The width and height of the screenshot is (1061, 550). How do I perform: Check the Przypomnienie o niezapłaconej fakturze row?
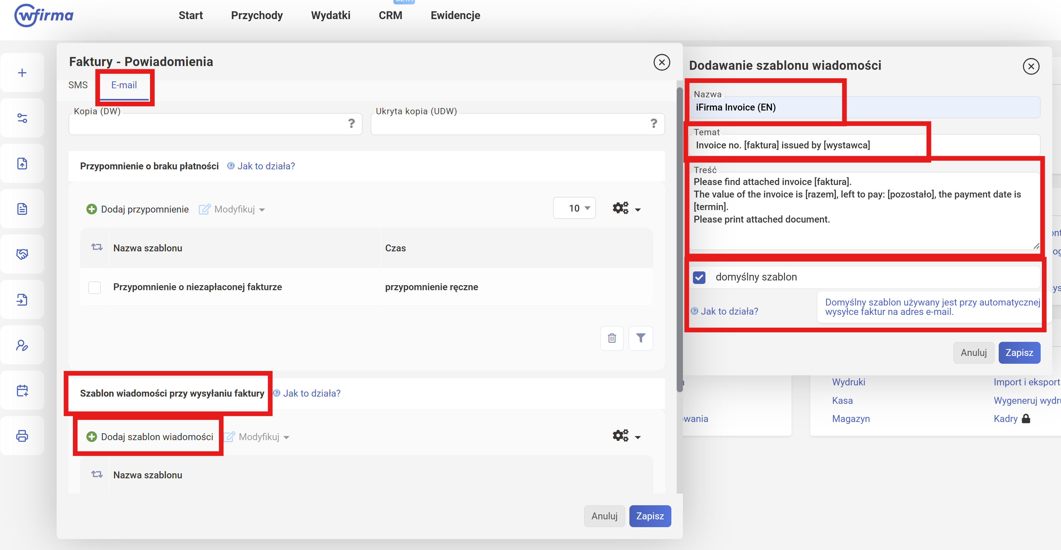point(94,287)
